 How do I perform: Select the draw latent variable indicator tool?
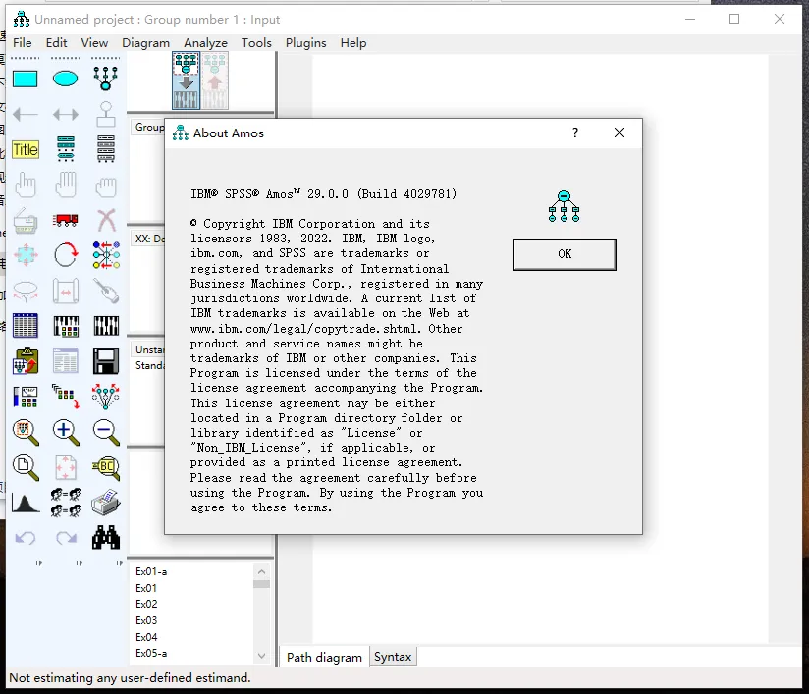(x=106, y=79)
